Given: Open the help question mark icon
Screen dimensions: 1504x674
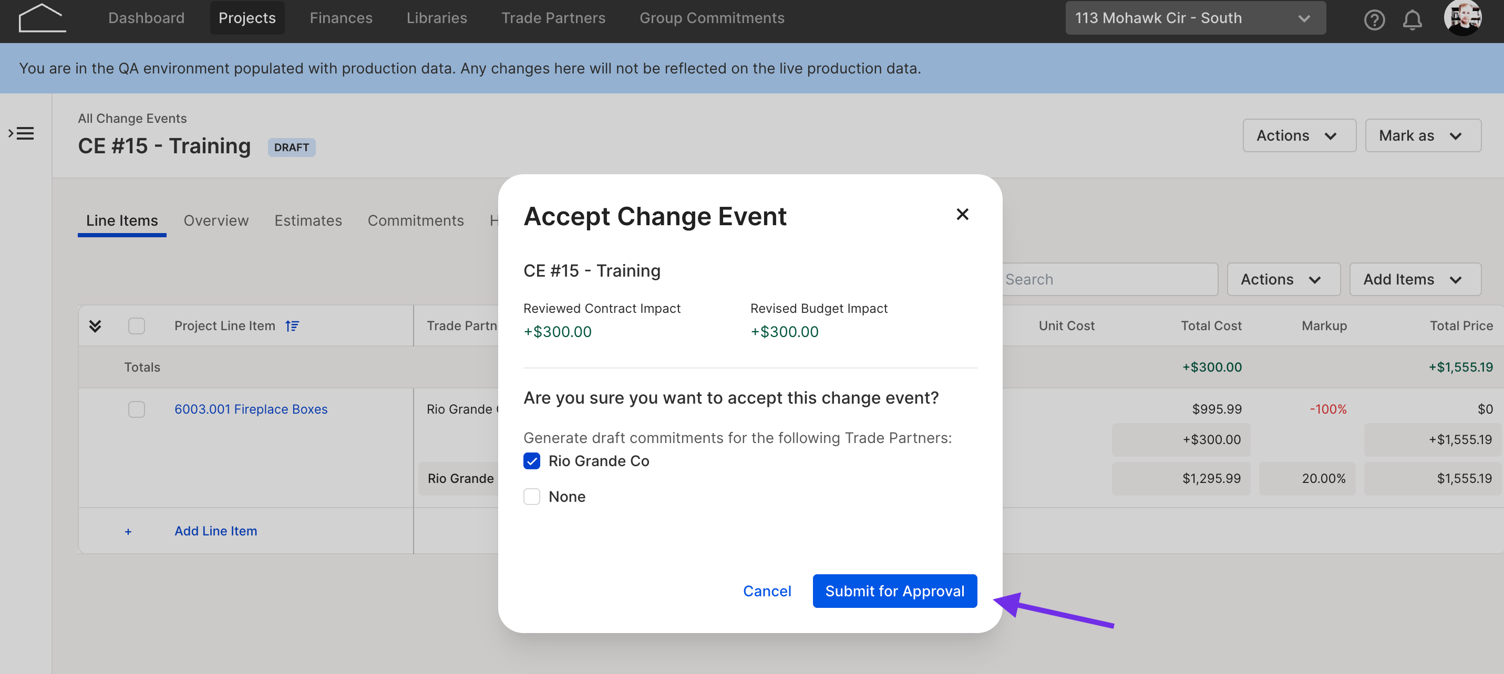Looking at the screenshot, I should click(x=1374, y=20).
